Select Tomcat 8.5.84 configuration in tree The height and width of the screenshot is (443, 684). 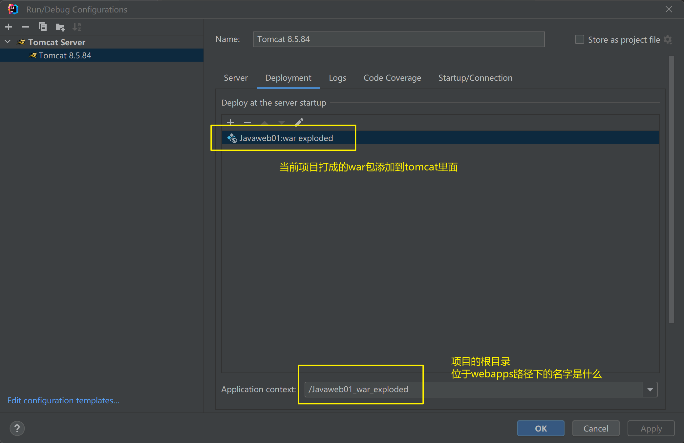[65, 55]
